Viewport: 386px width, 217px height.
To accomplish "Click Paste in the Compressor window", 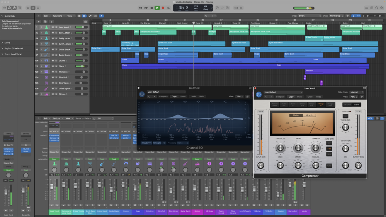I will (300, 97).
